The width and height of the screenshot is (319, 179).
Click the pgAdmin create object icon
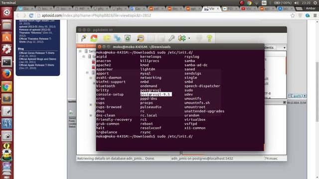click(117, 38)
